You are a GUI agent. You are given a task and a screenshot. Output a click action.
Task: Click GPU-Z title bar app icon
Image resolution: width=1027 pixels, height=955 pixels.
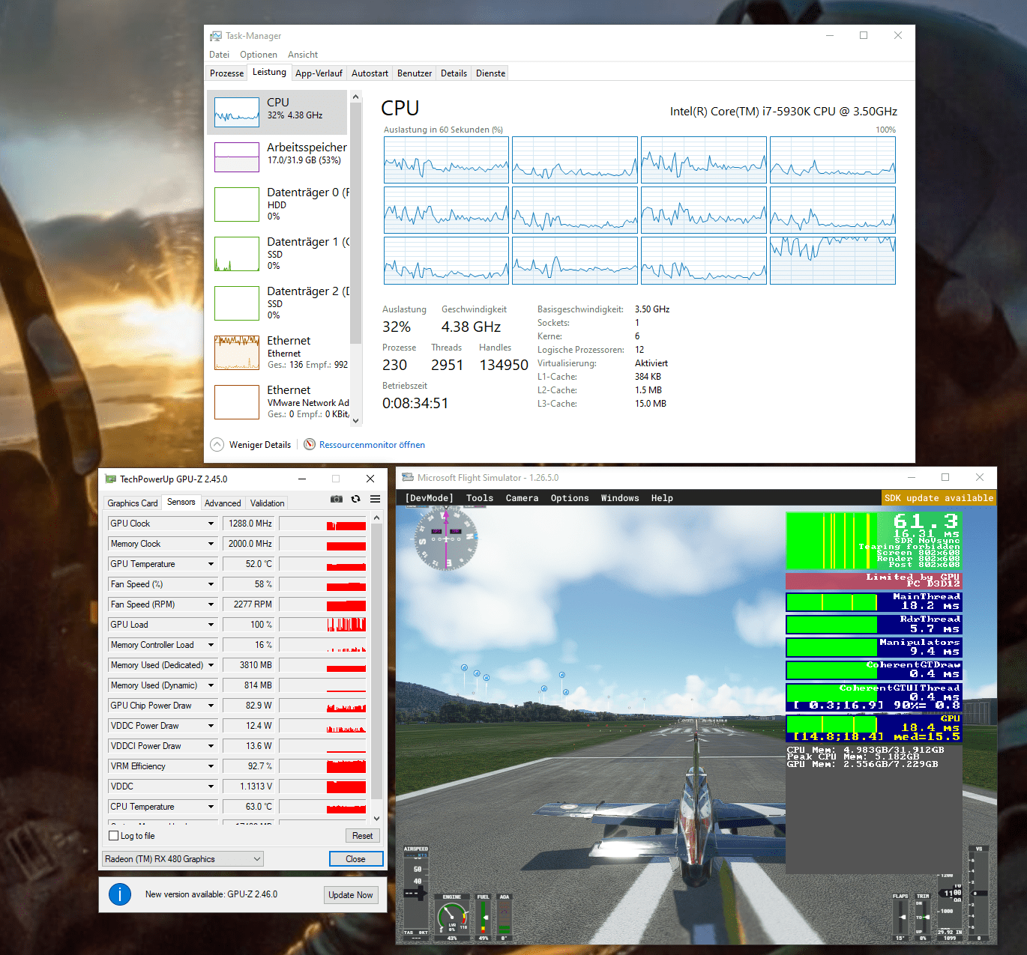click(110, 479)
